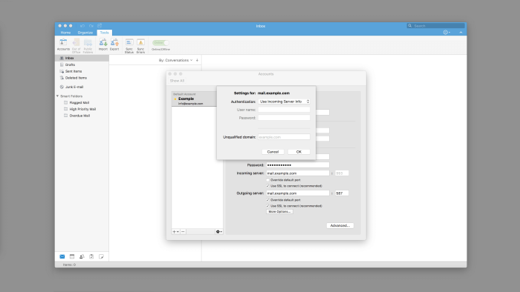Toggle Use SSL for the outgoing server

267,206
